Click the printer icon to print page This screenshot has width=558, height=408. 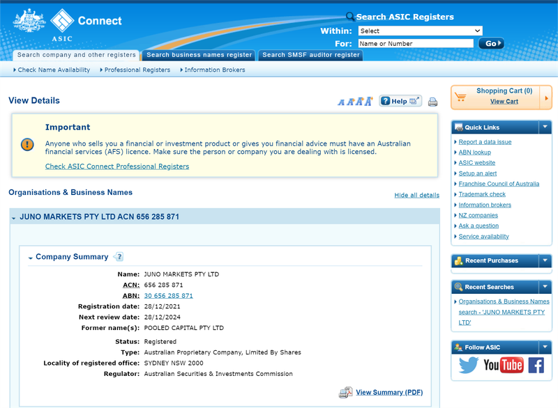[432, 102]
